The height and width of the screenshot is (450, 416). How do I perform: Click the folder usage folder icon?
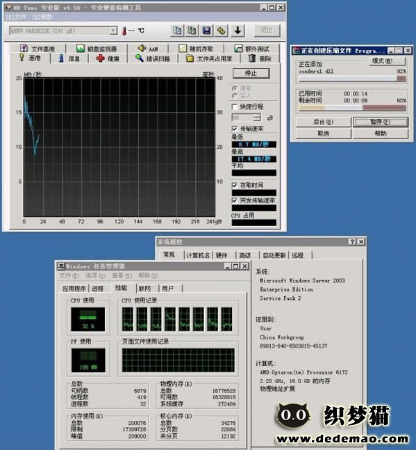tap(190, 58)
